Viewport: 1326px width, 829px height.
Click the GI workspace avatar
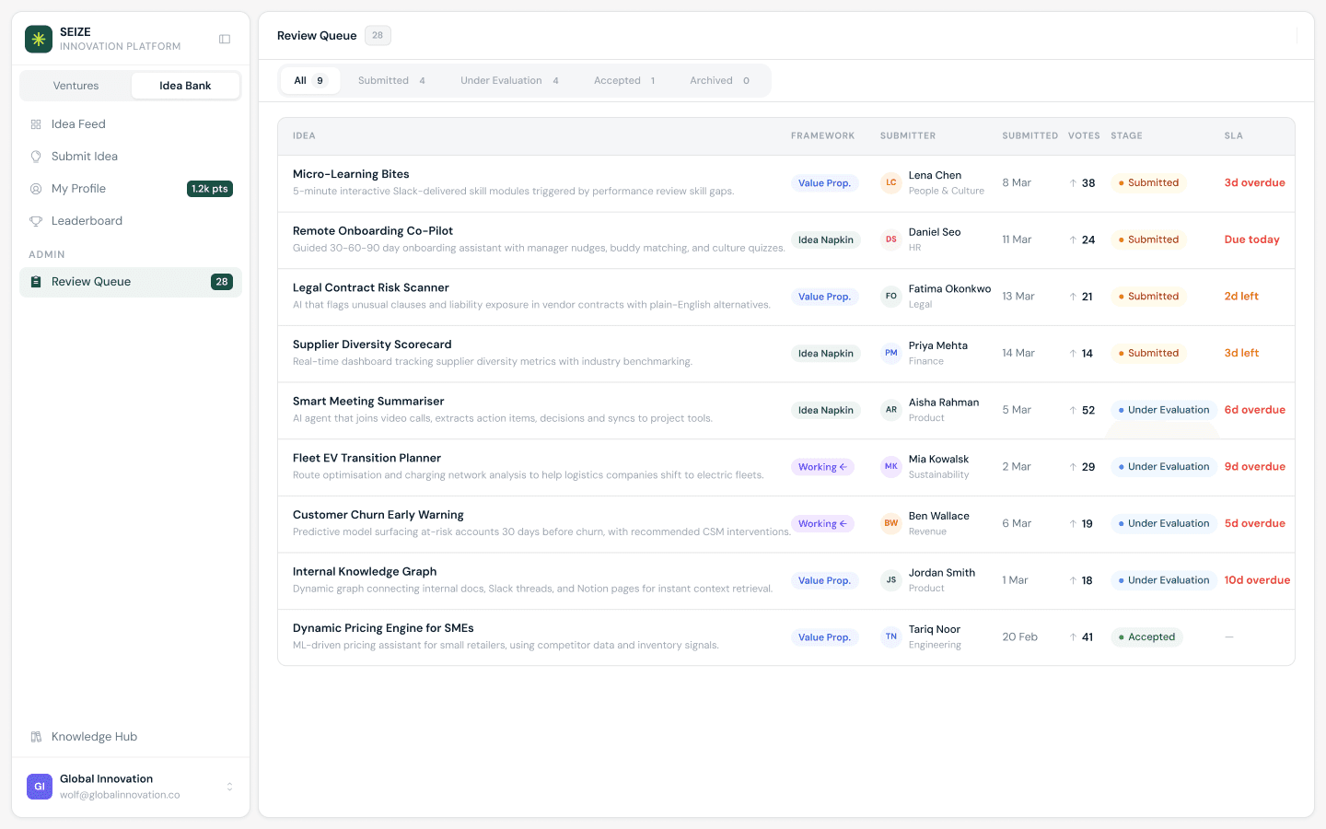pos(40,787)
